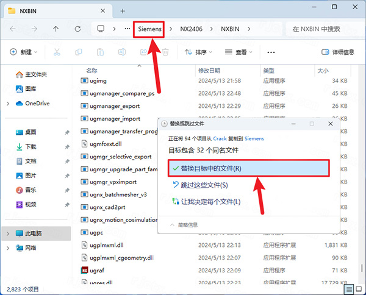
Task: Expand the OneDrive tree node
Action: (8, 103)
